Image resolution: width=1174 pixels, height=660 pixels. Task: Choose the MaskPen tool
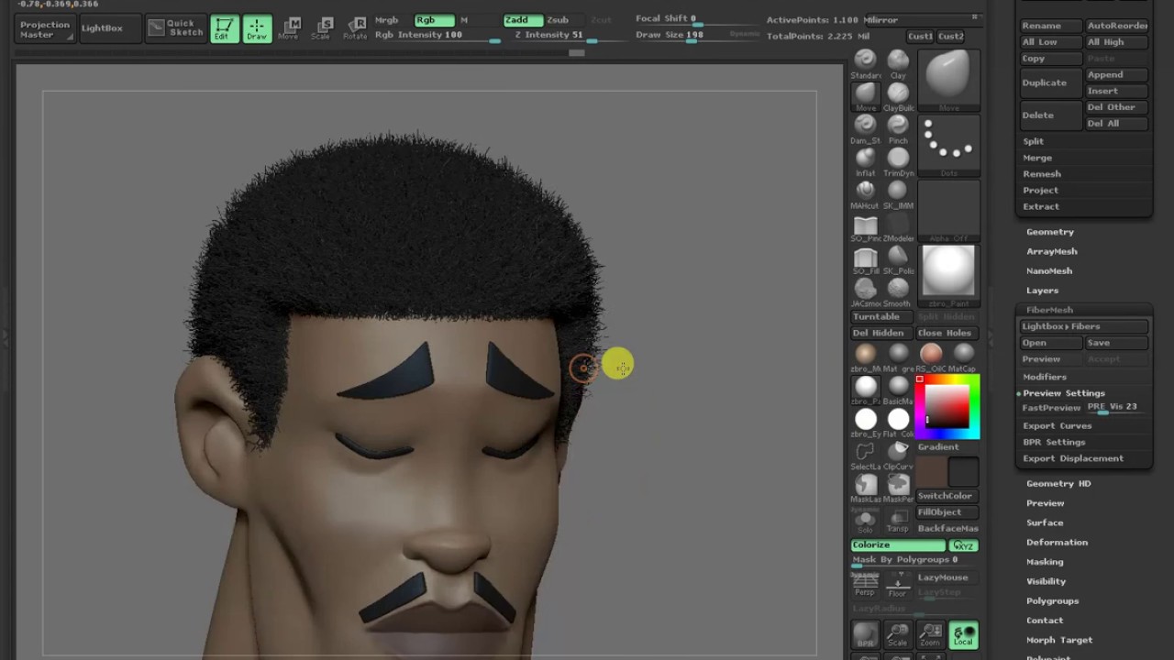[x=898, y=488]
